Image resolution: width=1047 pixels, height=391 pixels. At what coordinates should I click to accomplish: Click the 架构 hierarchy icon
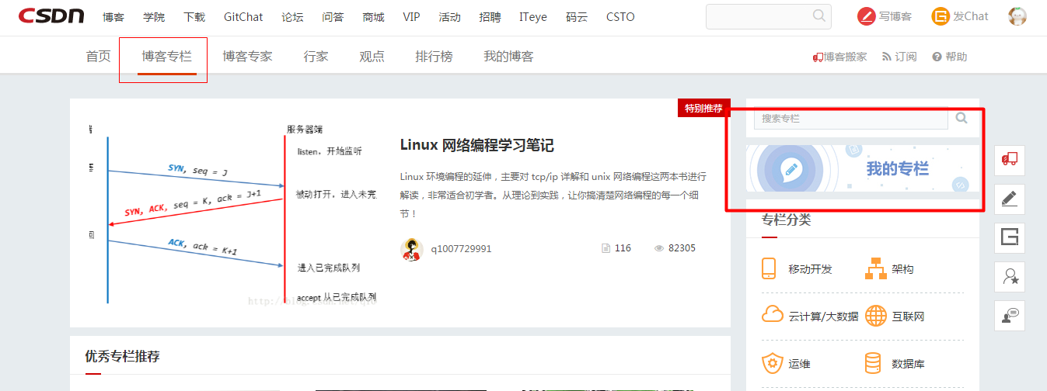coord(876,268)
